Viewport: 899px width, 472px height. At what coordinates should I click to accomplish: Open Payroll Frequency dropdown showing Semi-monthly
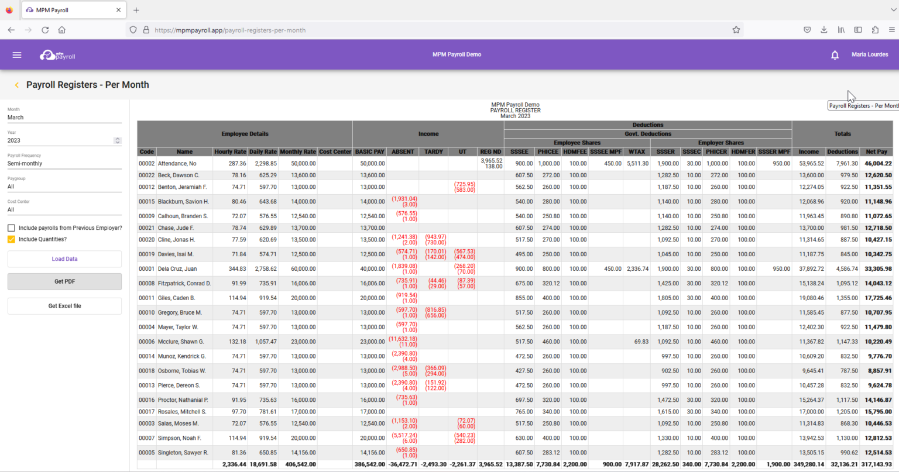pyautogui.click(x=64, y=164)
